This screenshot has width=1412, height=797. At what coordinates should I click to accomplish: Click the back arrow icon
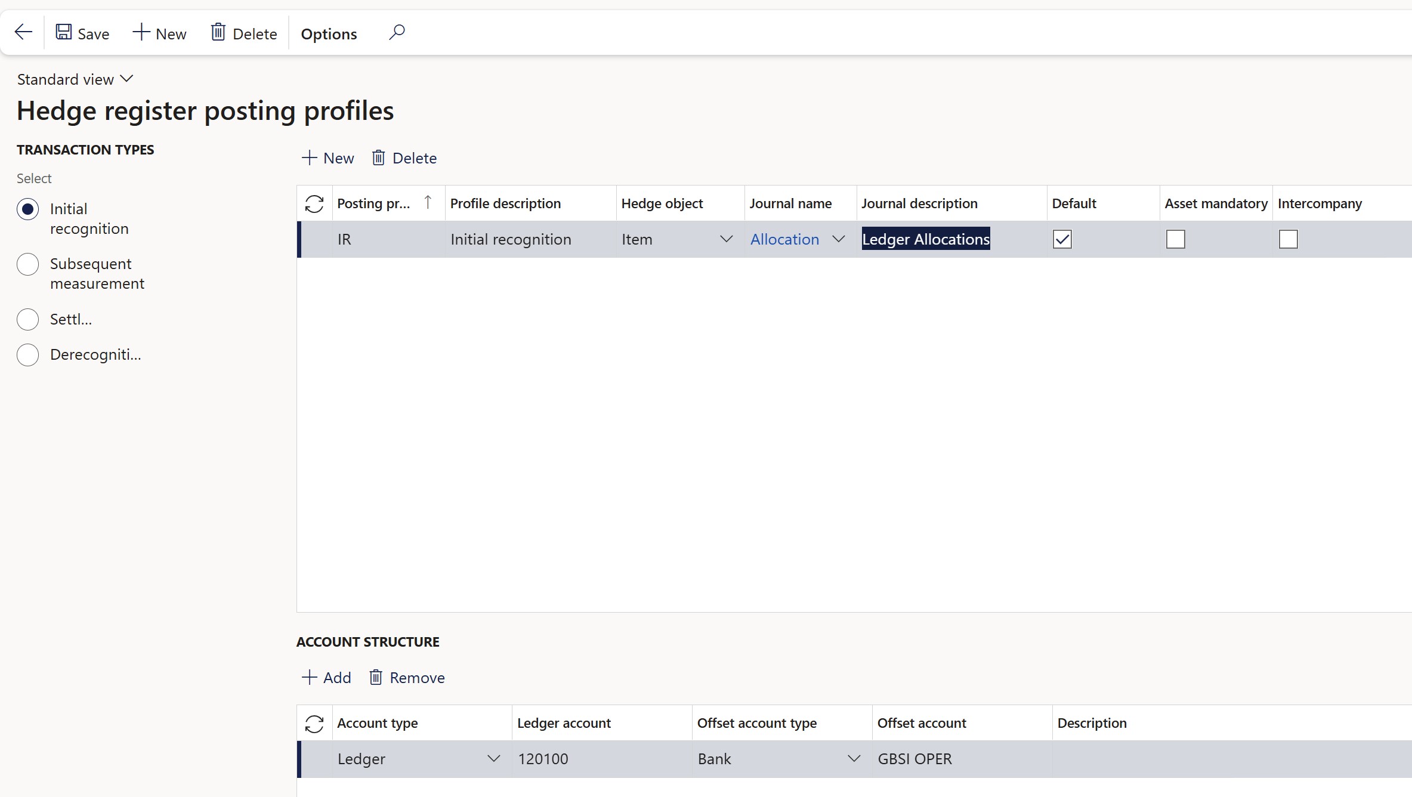click(x=23, y=32)
